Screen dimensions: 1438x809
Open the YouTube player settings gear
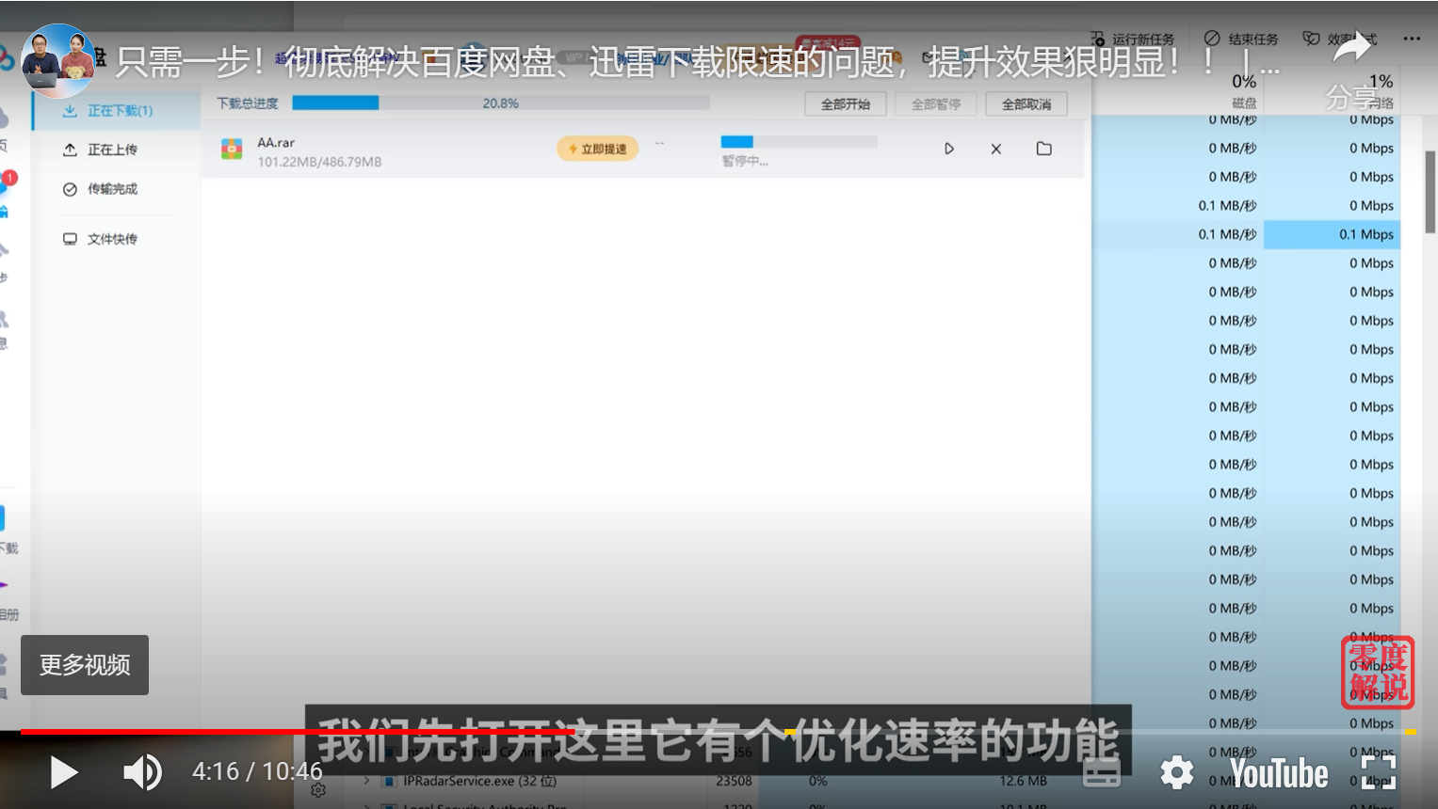(1176, 773)
